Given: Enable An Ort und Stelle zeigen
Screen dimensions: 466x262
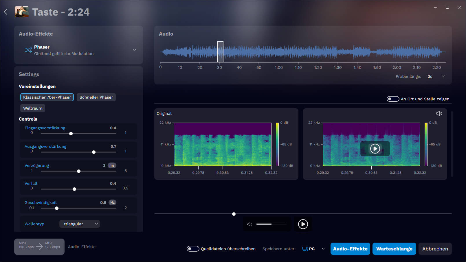Looking at the screenshot, I should [x=393, y=99].
